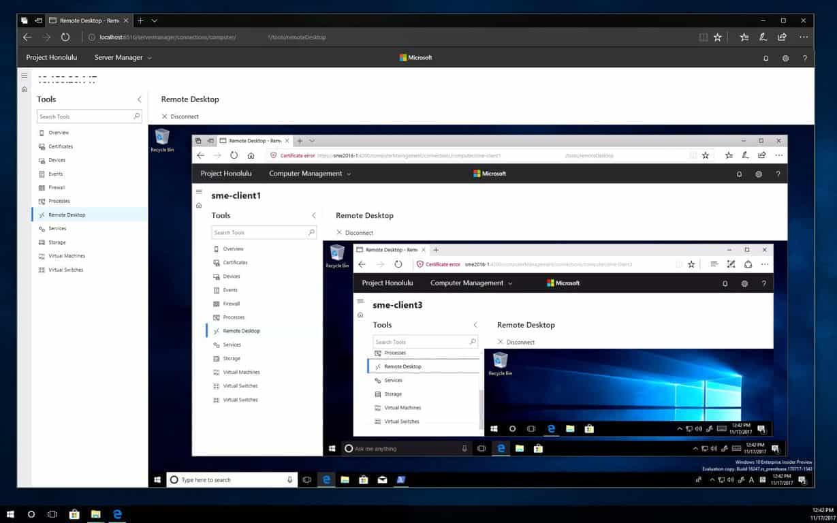Click the Edge icon on the host's bottom taskbar
837x523 pixels.
coord(117,514)
